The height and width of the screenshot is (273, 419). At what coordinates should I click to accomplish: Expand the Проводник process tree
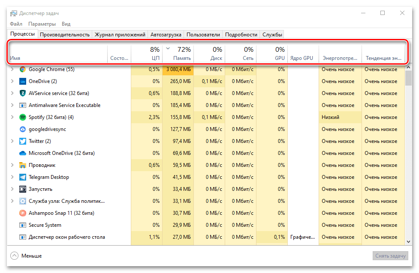(12, 165)
